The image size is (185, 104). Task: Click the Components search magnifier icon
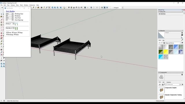[180, 84]
